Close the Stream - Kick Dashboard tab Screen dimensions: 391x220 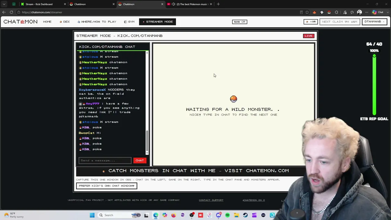click(65, 4)
